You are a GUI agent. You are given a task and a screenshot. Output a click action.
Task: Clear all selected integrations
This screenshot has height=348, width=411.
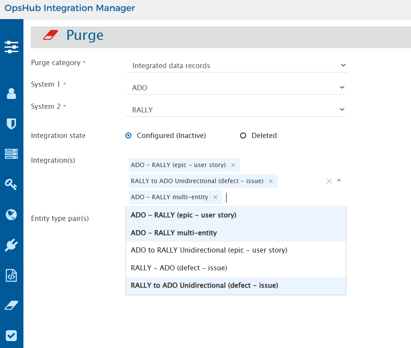329,181
